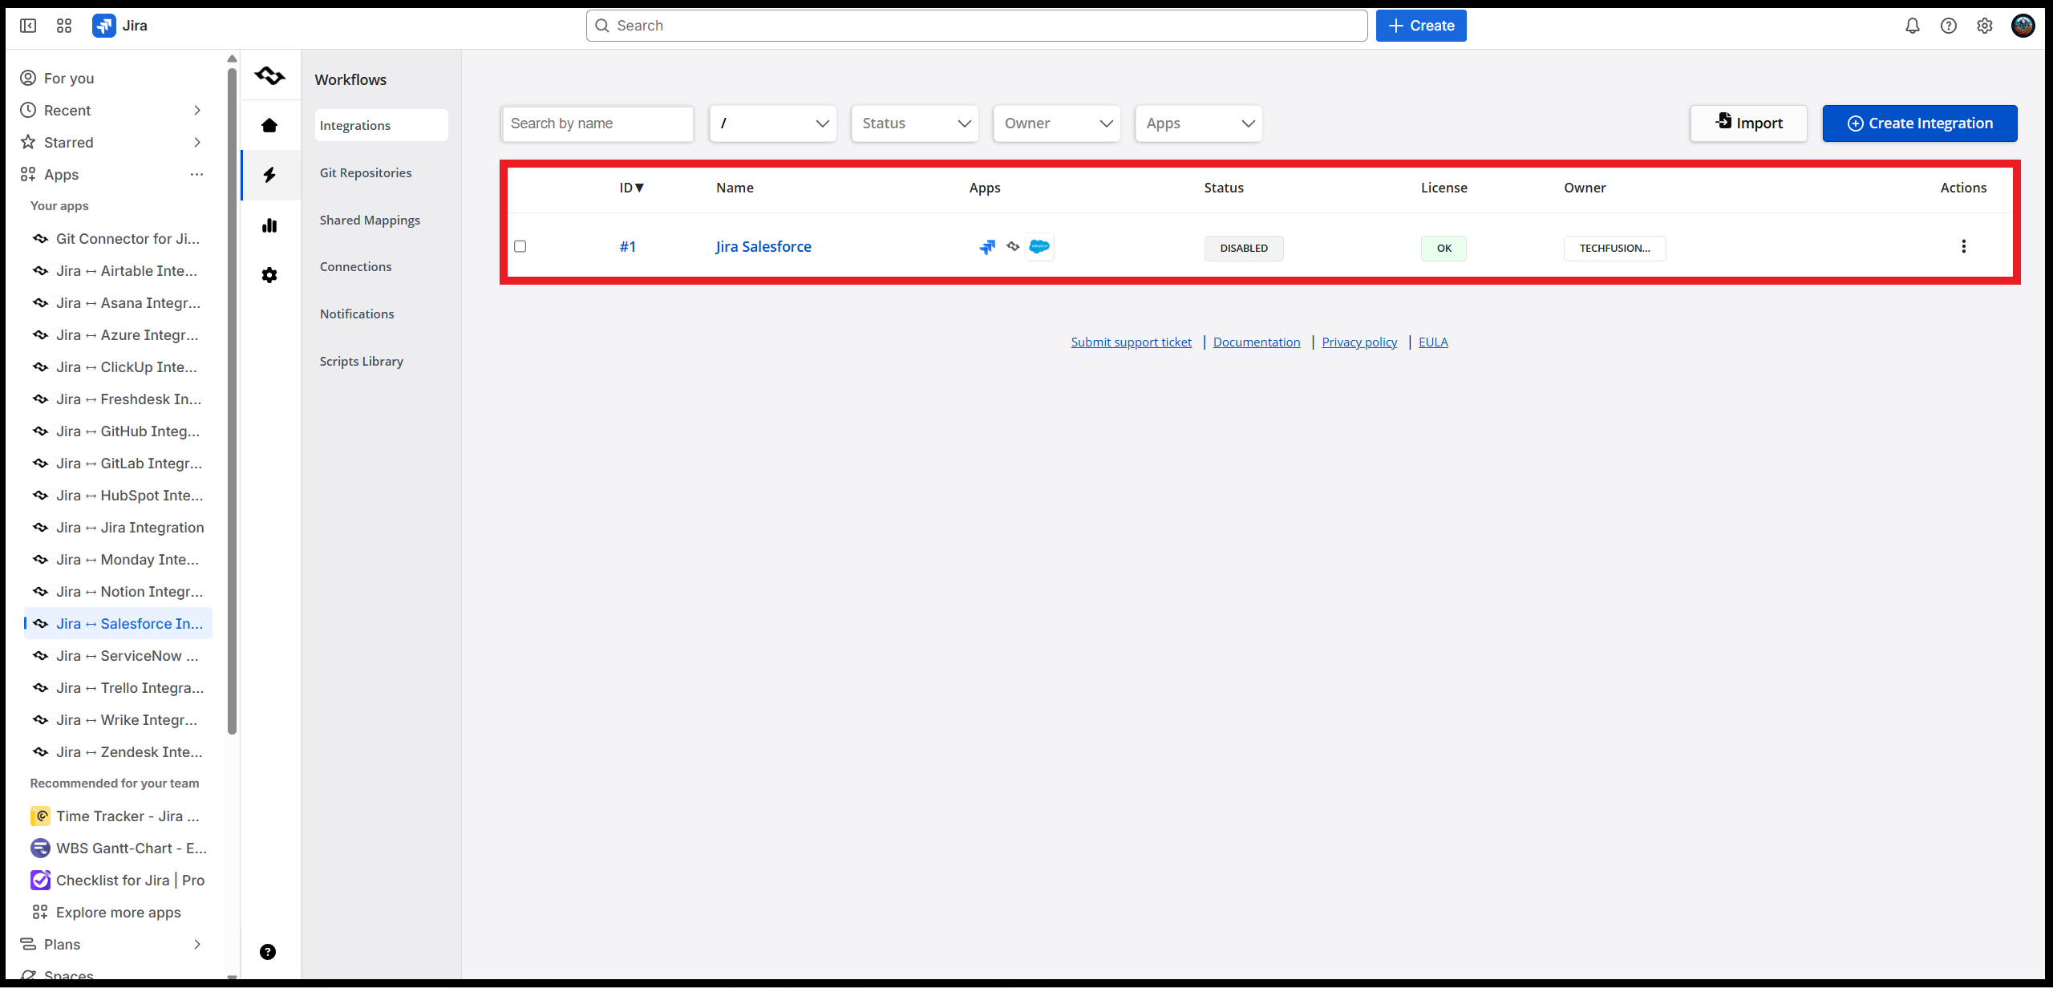2053x988 pixels.
Task: Click the black help question mark icon
Action: (268, 952)
